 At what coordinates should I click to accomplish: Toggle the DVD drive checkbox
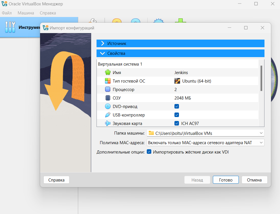pyautogui.click(x=177, y=106)
